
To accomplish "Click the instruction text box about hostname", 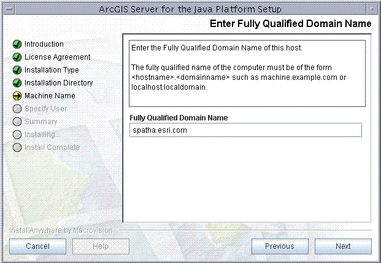I will coord(247,74).
